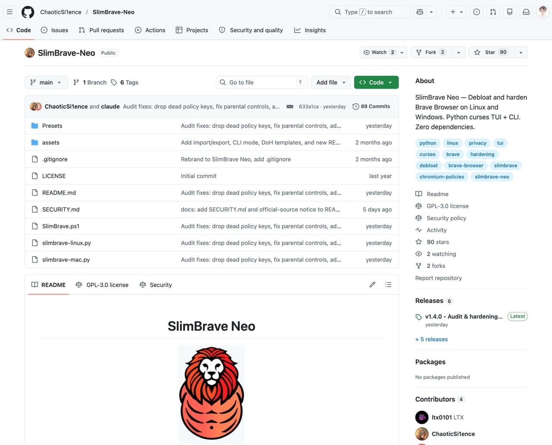Image resolution: width=552 pixels, height=445 pixels.
Task: Open the 89 Commits history link
Action: pos(371,107)
